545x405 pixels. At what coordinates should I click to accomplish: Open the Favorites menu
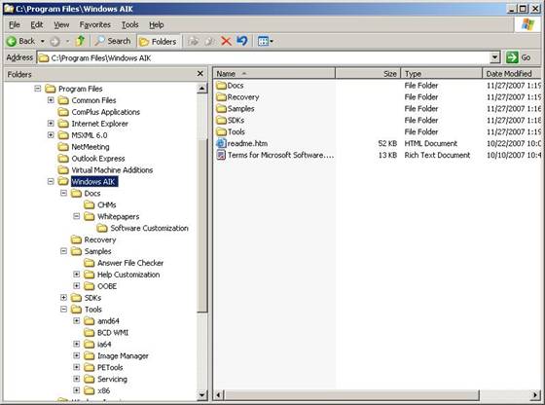95,24
